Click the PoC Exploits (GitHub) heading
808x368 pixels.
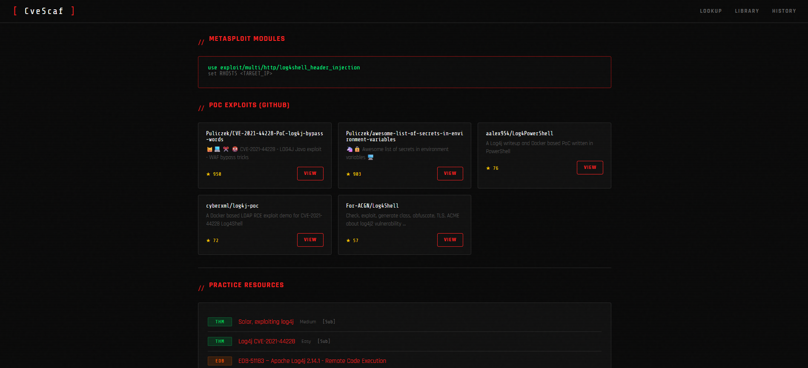point(249,105)
